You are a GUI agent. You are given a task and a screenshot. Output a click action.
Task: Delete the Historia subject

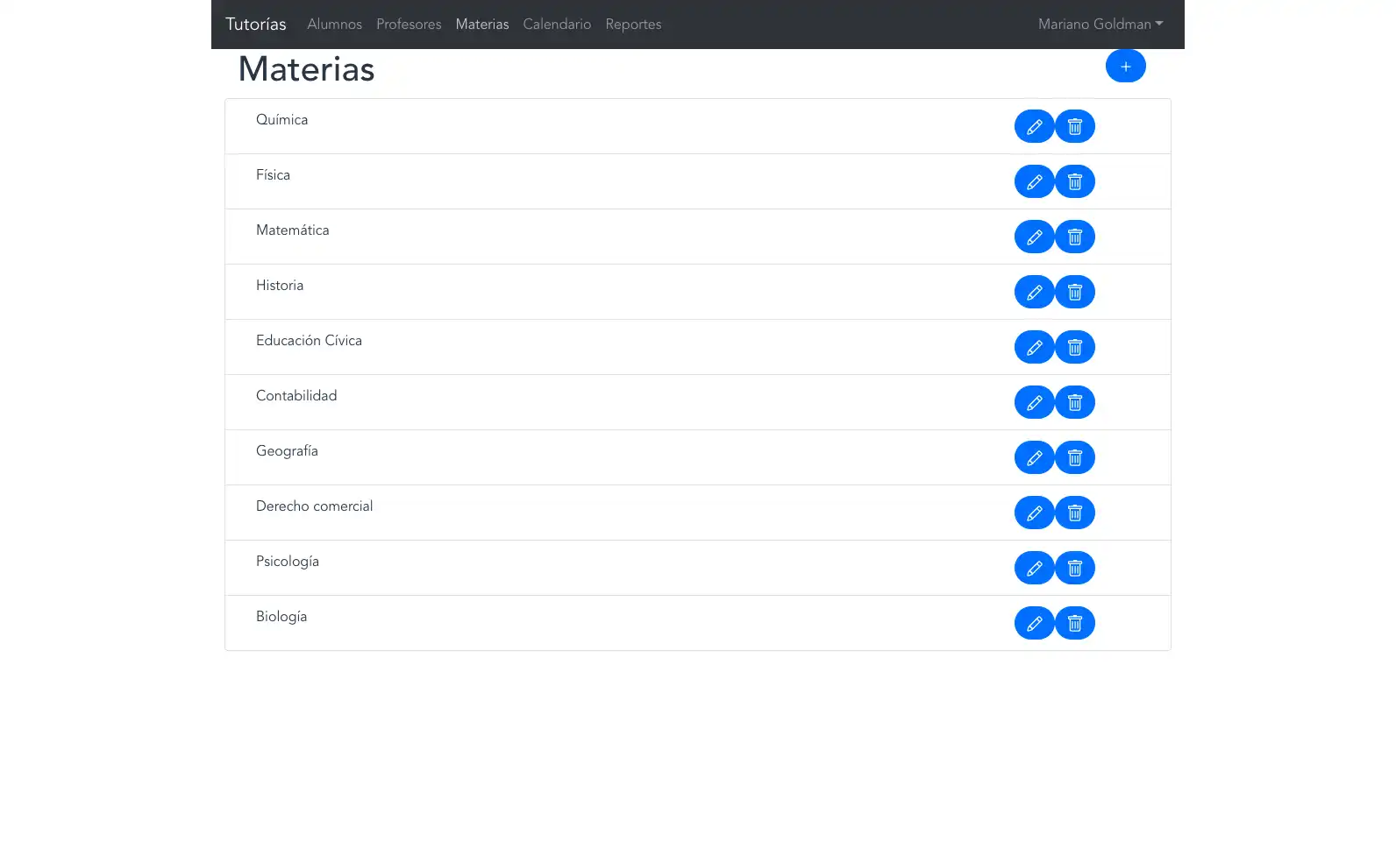tap(1074, 293)
